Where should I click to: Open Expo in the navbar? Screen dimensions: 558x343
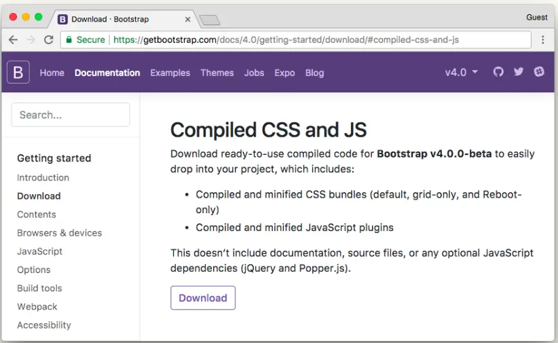point(284,73)
